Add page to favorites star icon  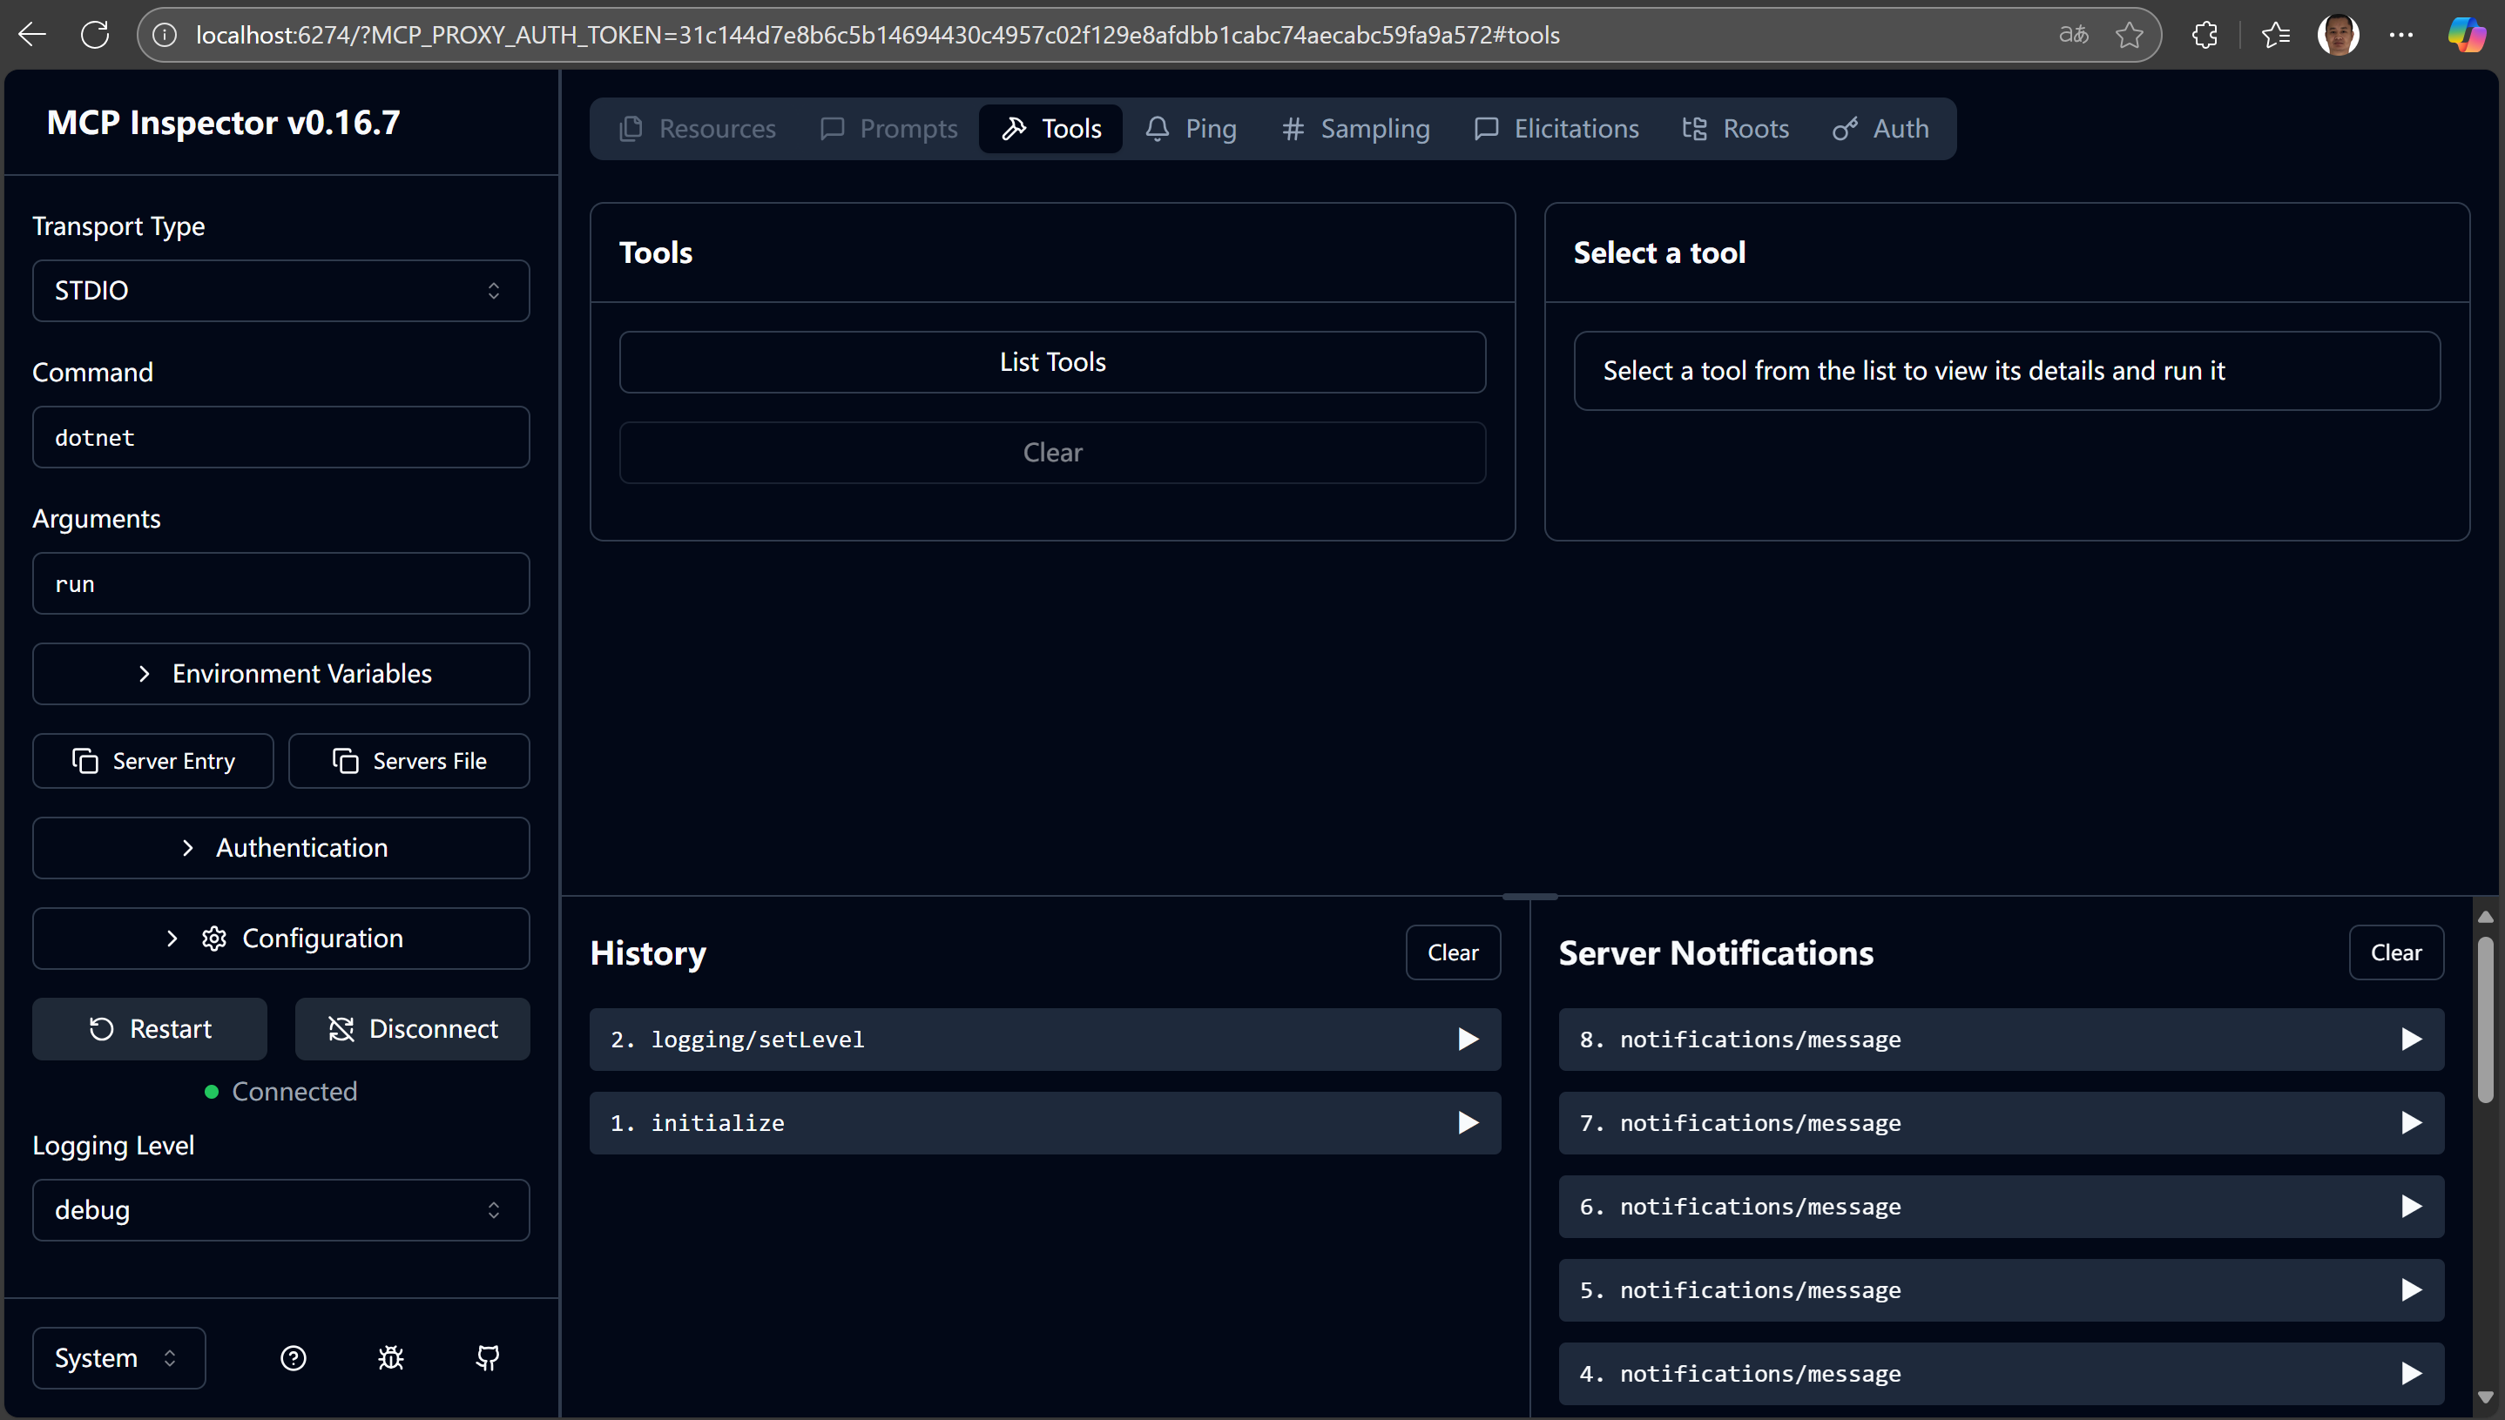(x=2130, y=35)
